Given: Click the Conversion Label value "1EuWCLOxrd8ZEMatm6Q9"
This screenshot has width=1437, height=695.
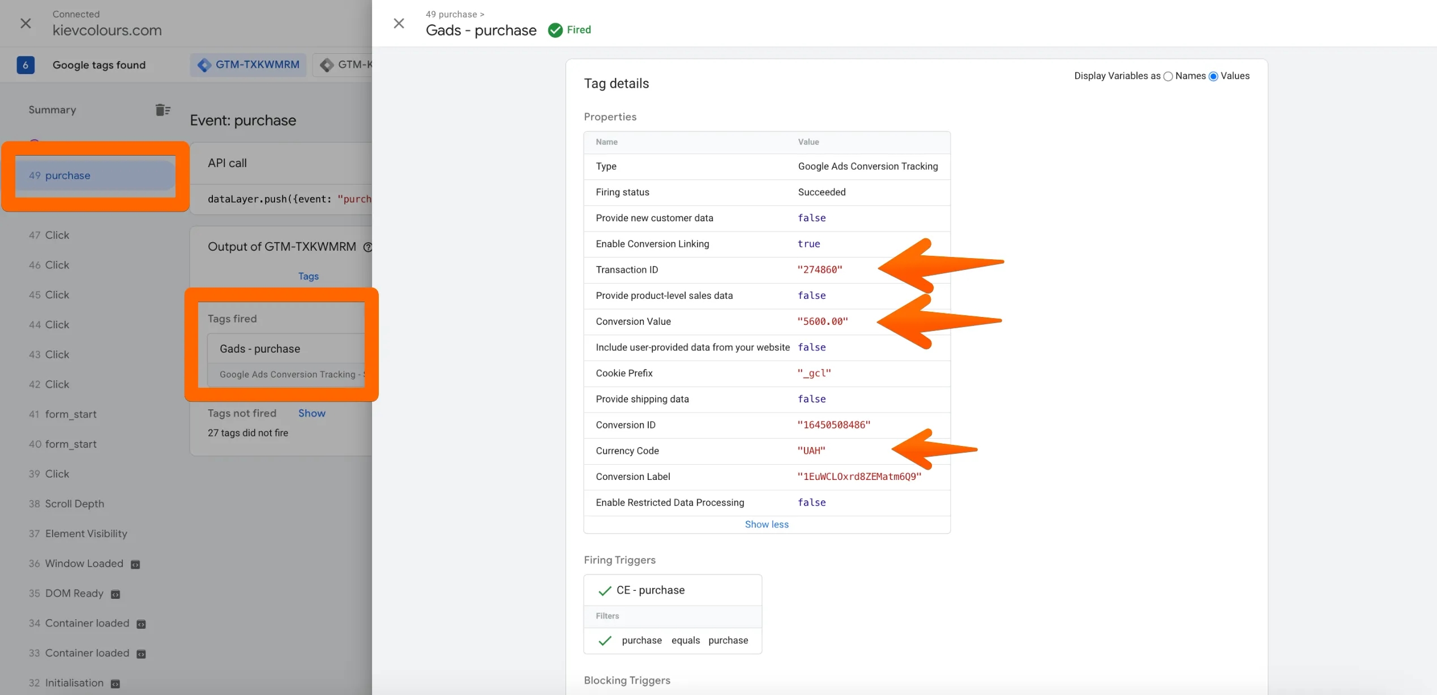Looking at the screenshot, I should pos(859,477).
